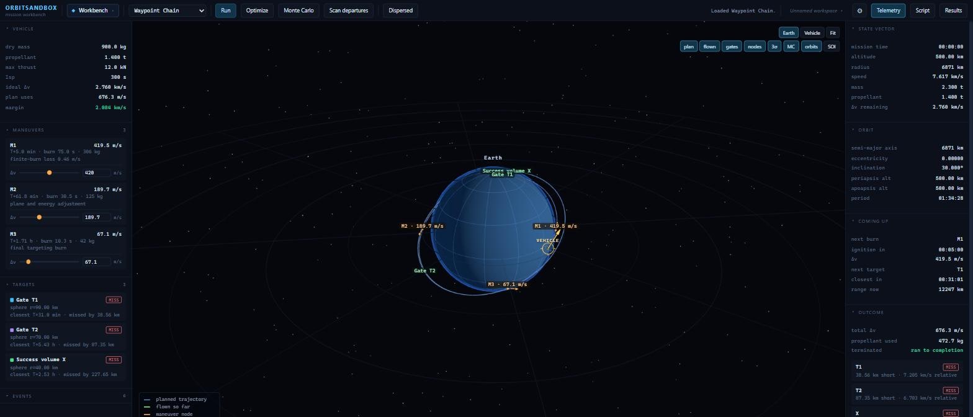Click the M2 delta-v slider handle

click(x=39, y=217)
